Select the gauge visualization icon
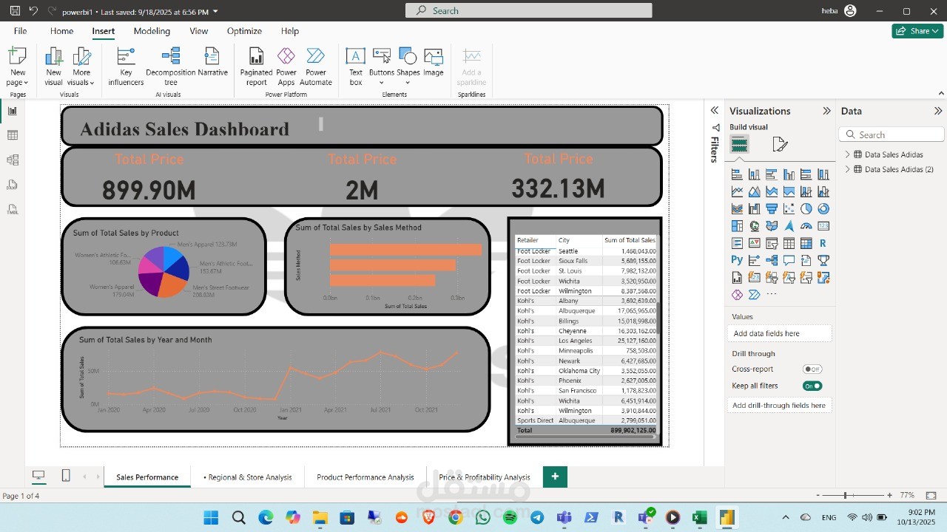Image resolution: width=947 pixels, height=532 pixels. tap(806, 226)
